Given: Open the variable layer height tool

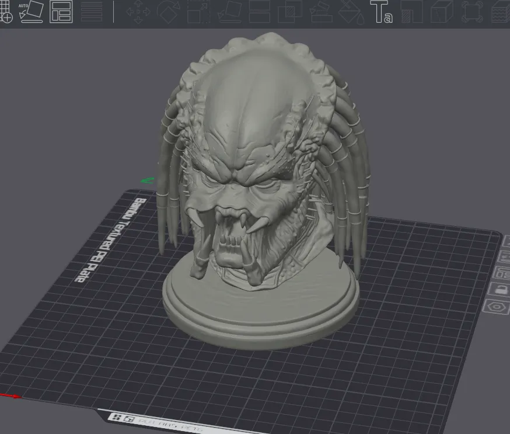Looking at the screenshot, I should coord(92,12).
